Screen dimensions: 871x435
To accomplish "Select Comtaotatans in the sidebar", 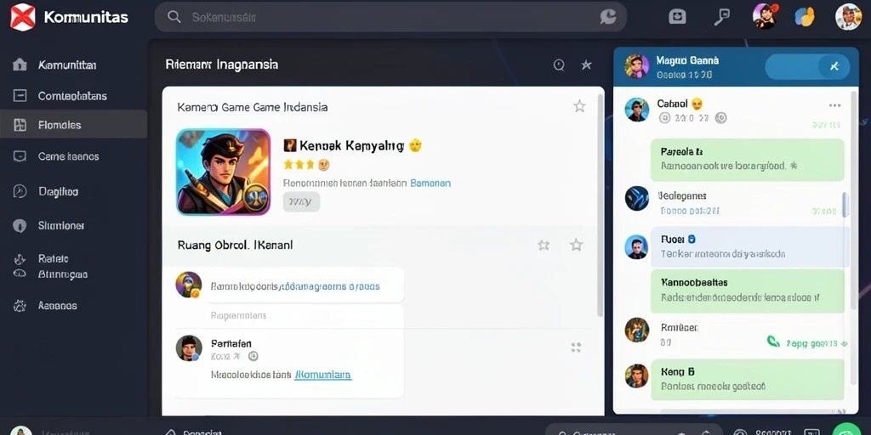I will 72,96.
